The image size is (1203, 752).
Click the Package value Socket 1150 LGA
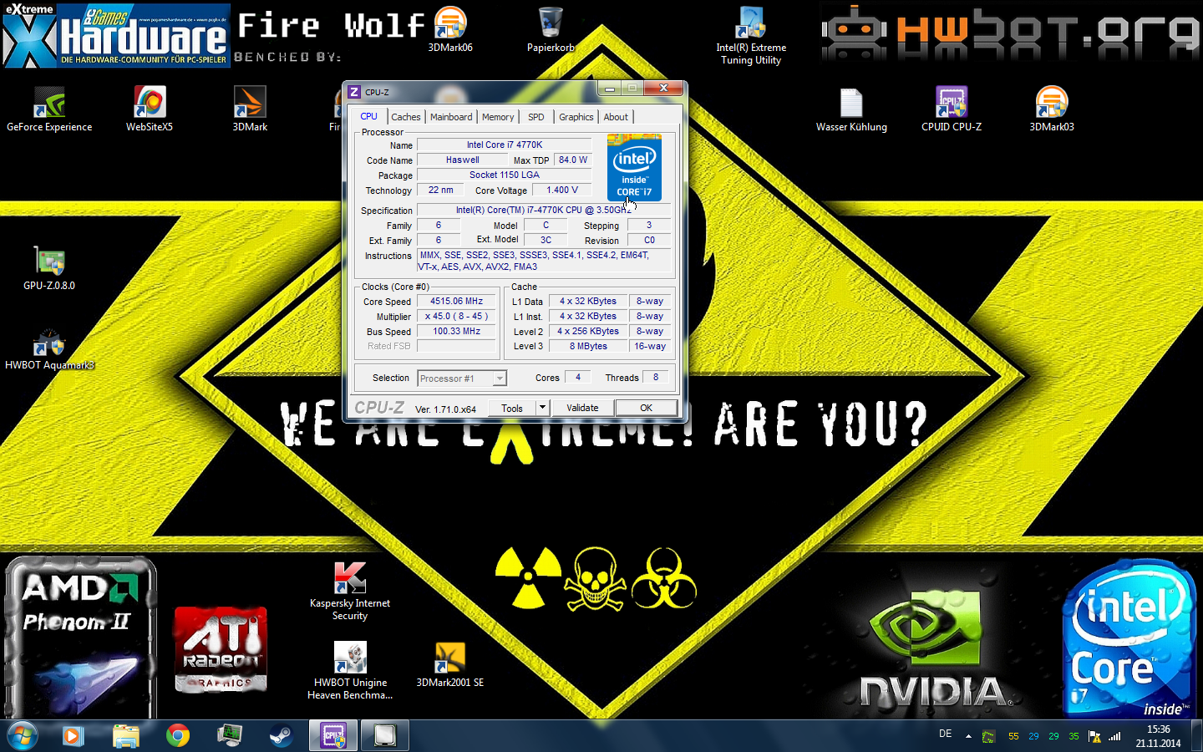click(x=505, y=175)
